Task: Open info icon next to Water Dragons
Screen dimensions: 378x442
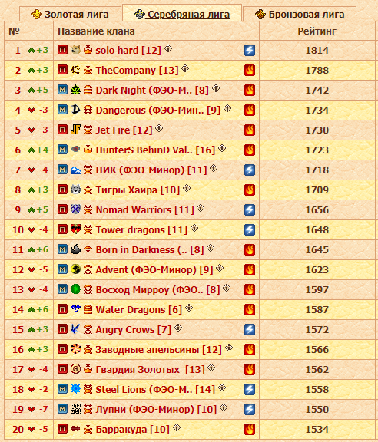Action: point(189,308)
